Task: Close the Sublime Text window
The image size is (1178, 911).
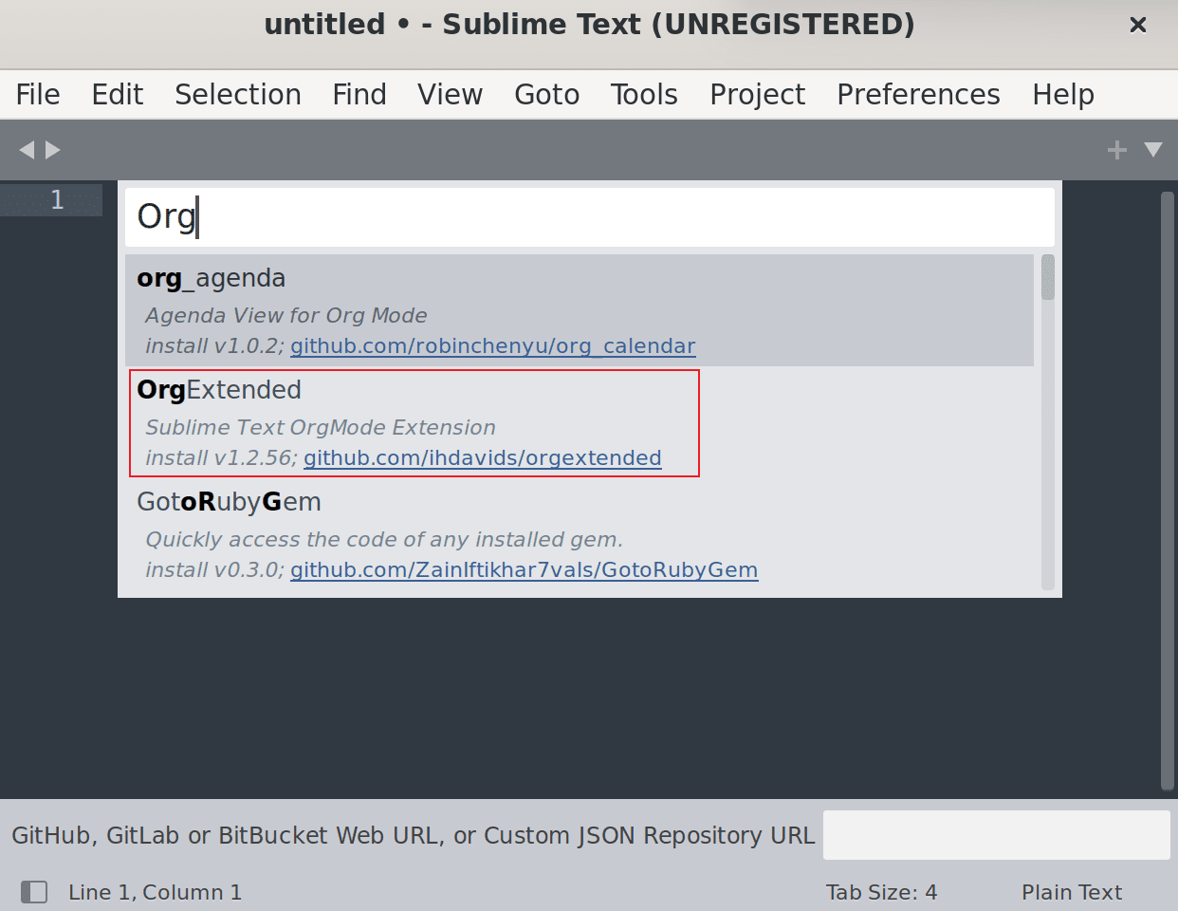Action: 1138,26
